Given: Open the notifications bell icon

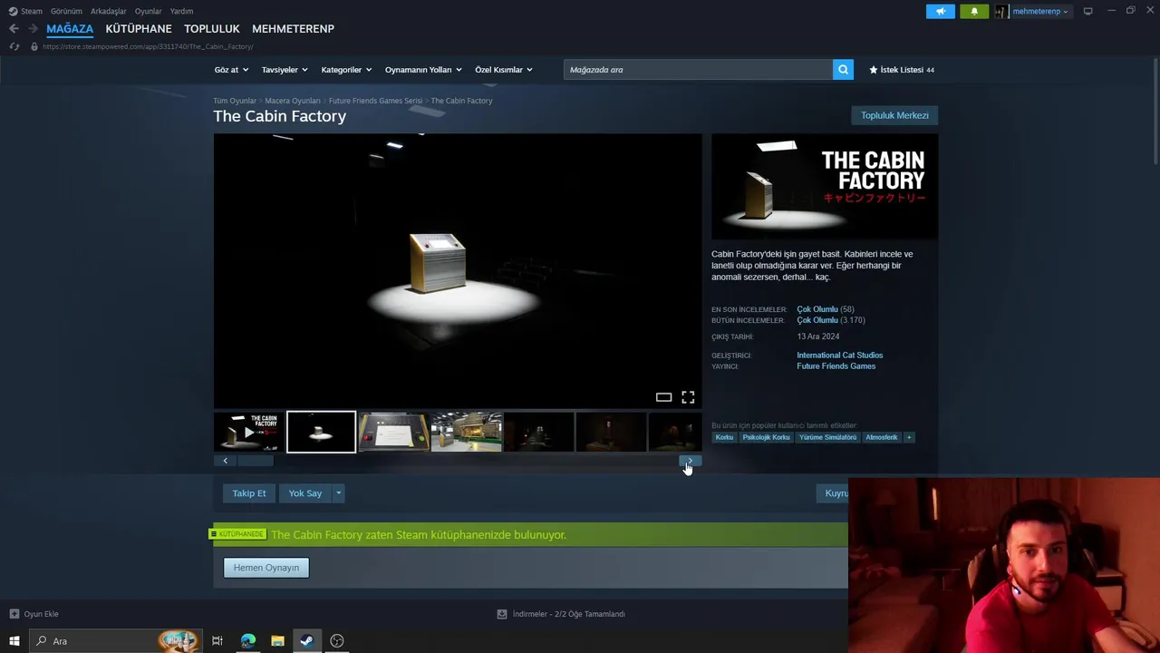Looking at the screenshot, I should (974, 12).
